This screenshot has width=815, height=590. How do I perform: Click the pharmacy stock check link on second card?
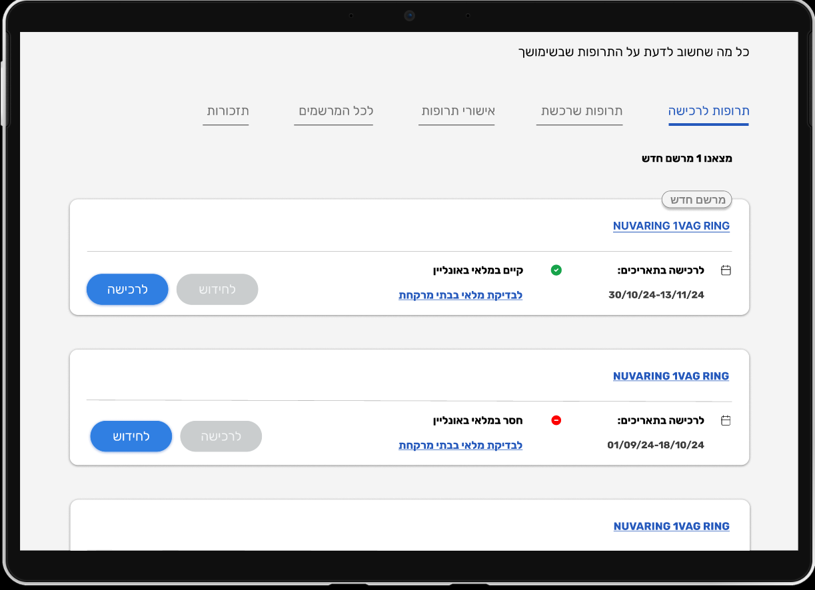click(460, 445)
